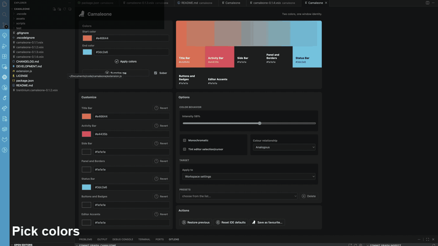Maximize the bottom panel
Viewport: 438px width, 246px height.
click(x=428, y=239)
